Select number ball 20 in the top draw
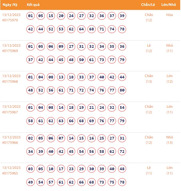This screenshot has height=191, width=181. click(x=61, y=16)
